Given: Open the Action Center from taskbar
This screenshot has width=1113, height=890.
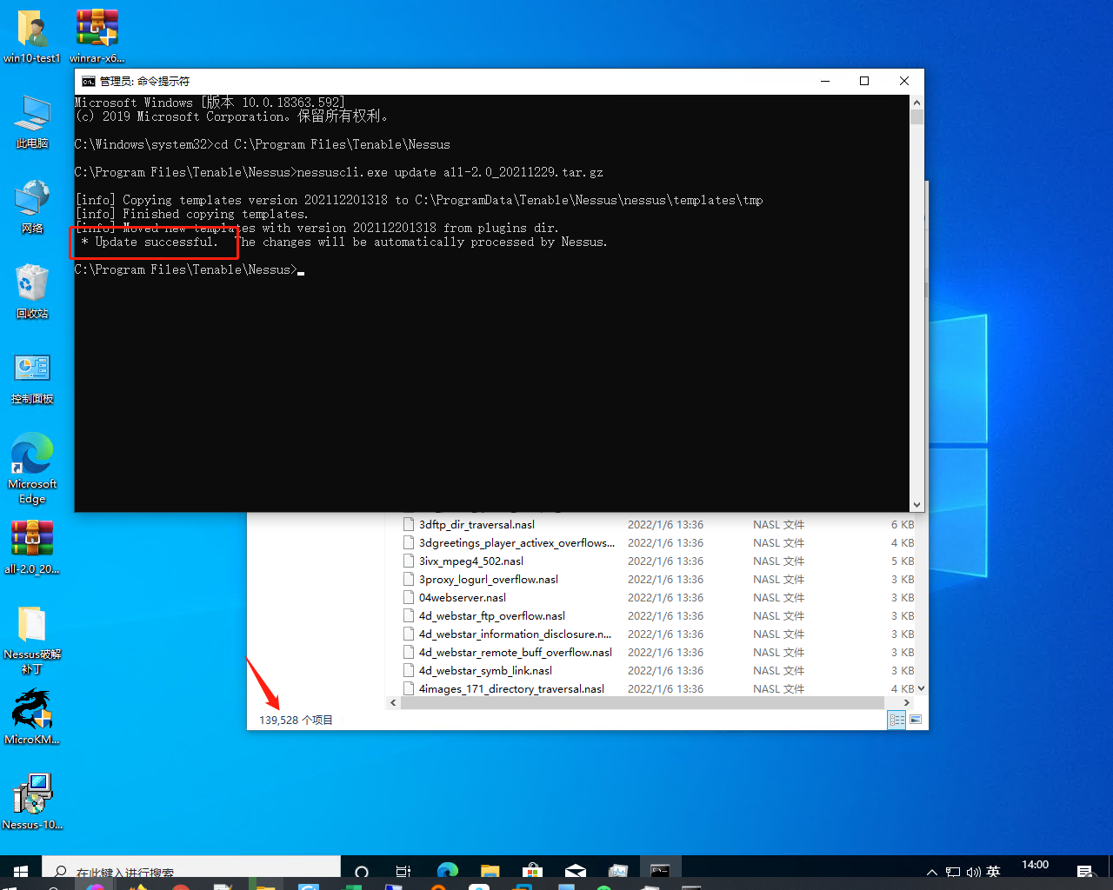Looking at the screenshot, I should (1084, 872).
